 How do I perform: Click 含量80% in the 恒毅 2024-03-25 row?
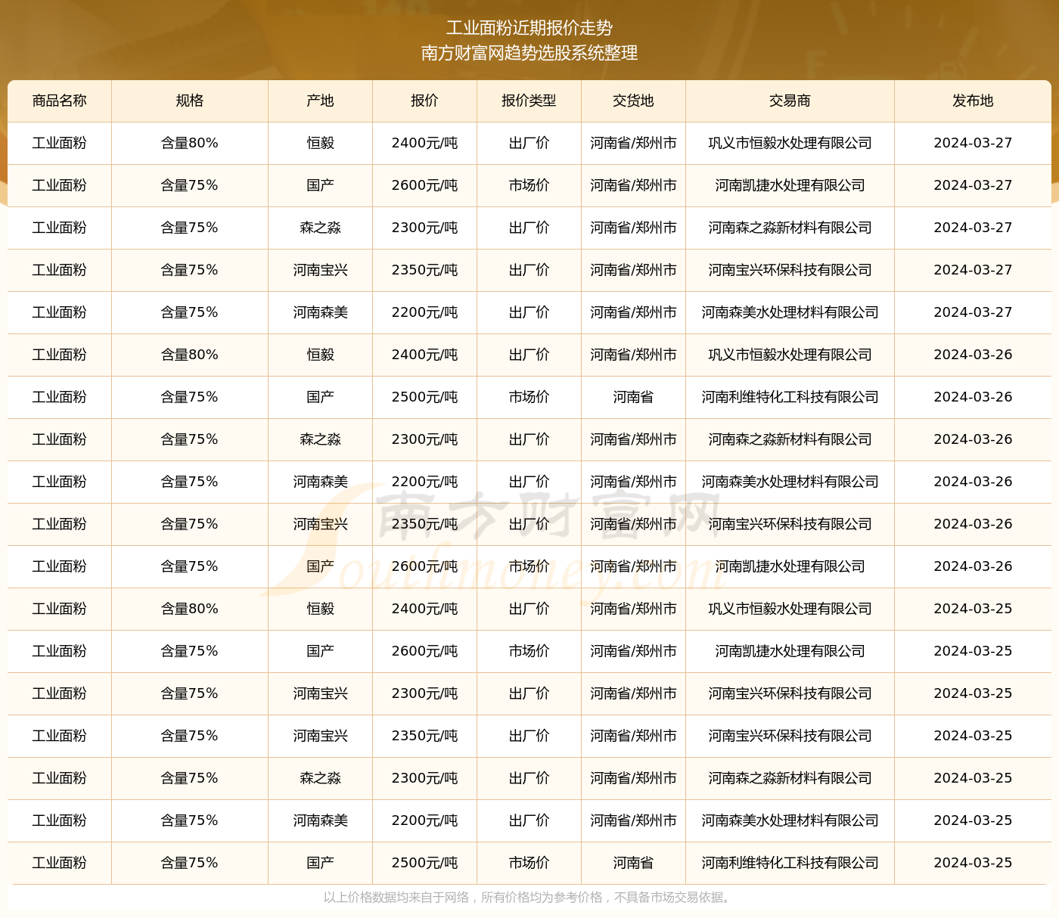tap(190, 609)
